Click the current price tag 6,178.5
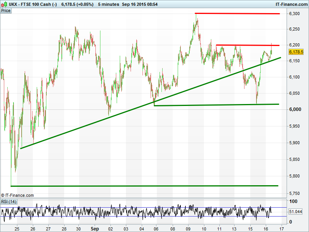Image resolution: width=309 pixels, height=232 pixels. coord(296,52)
